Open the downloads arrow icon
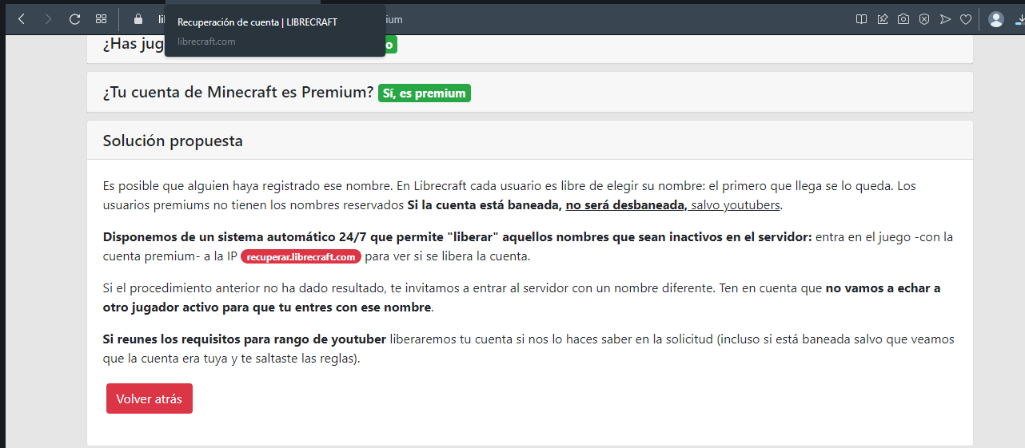 pyautogui.click(x=1019, y=19)
